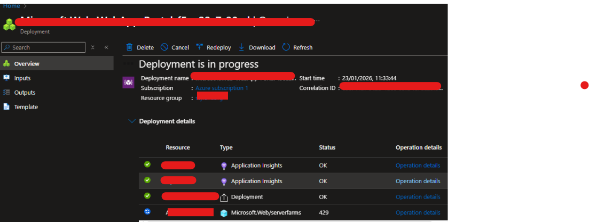The image size is (589, 222).
Task: Click the expand/collapse arrows beside Search
Action: click(x=93, y=47)
